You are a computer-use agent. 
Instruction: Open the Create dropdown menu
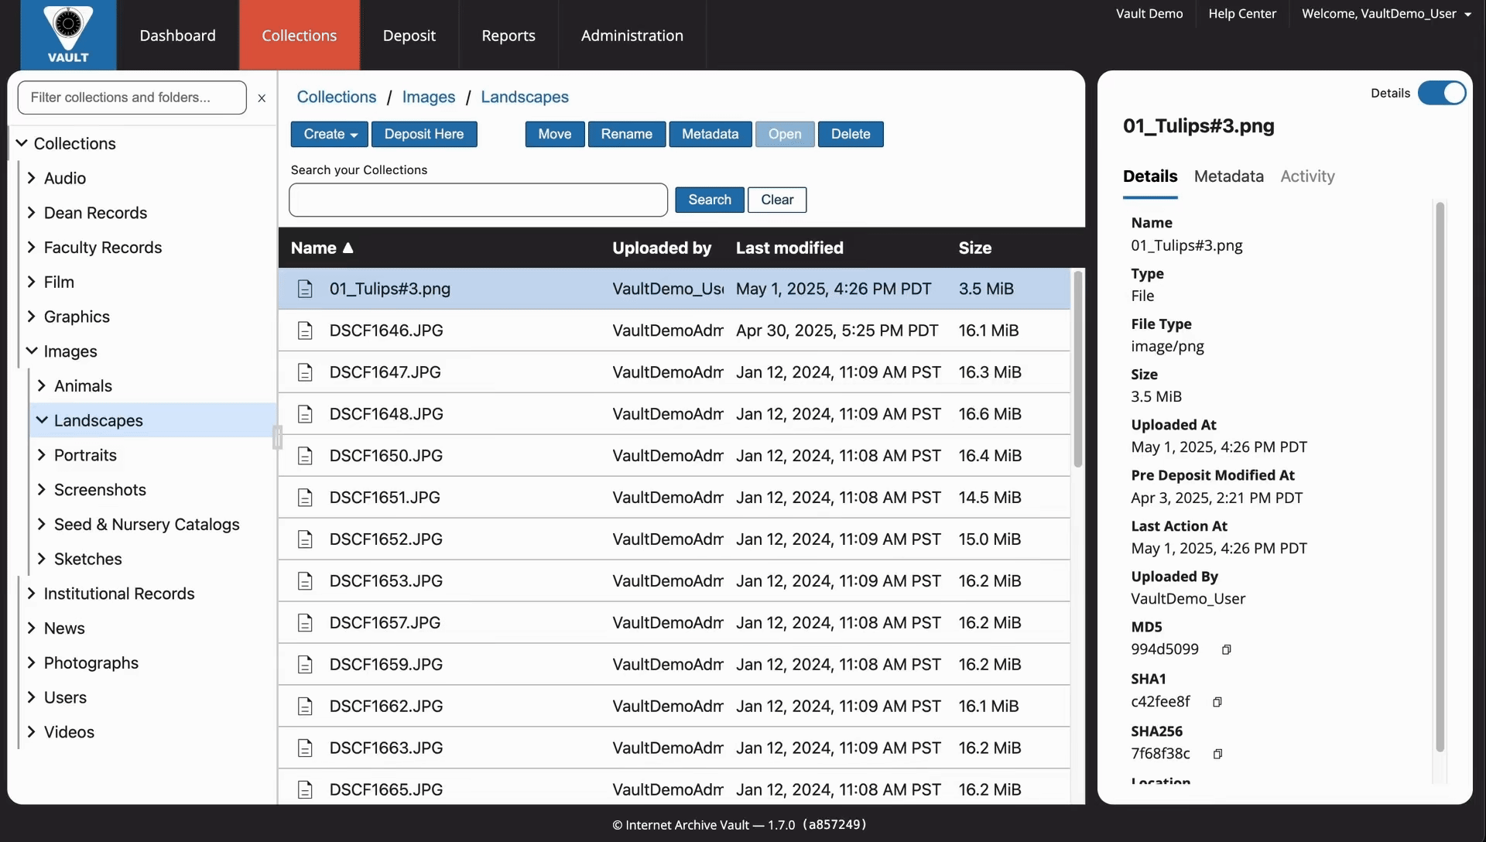(x=330, y=134)
